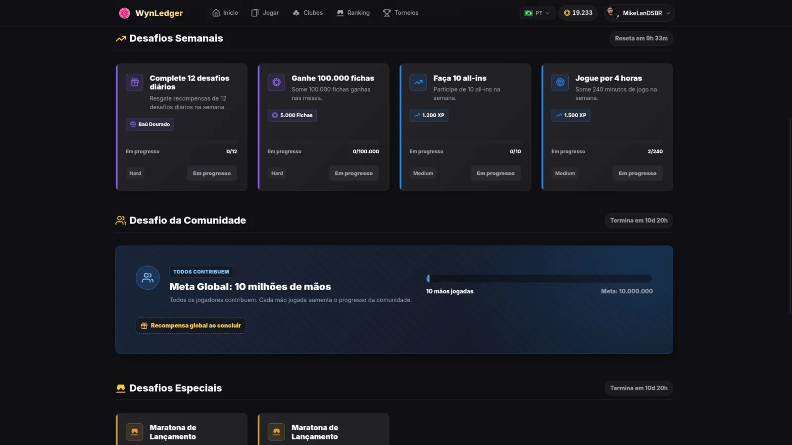The image size is (792, 445).
Task: Click the 0/12 progress value
Action: (x=232, y=152)
